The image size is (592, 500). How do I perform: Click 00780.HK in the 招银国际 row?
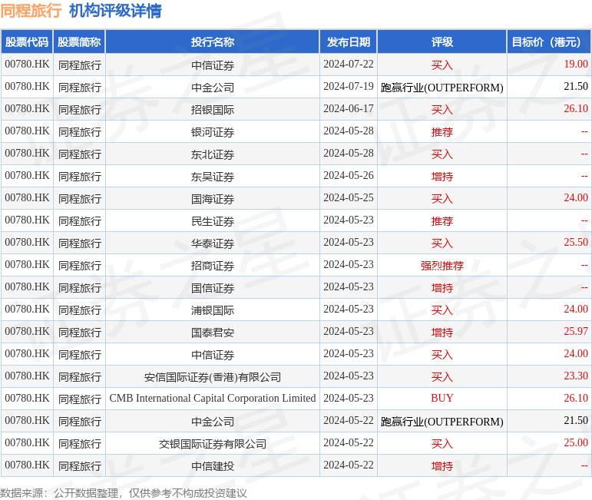click(27, 108)
